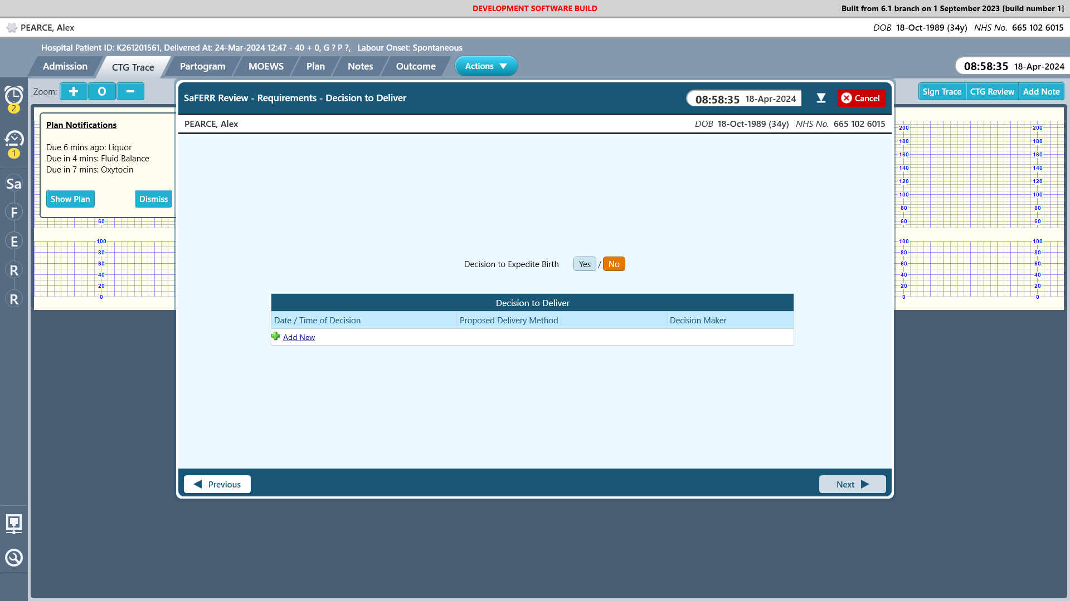Click the 'Due 6 mins ago: Liquor' entry
Viewport: 1070px width, 601px height.
coord(89,147)
